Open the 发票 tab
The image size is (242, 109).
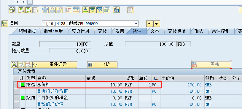click(120, 31)
